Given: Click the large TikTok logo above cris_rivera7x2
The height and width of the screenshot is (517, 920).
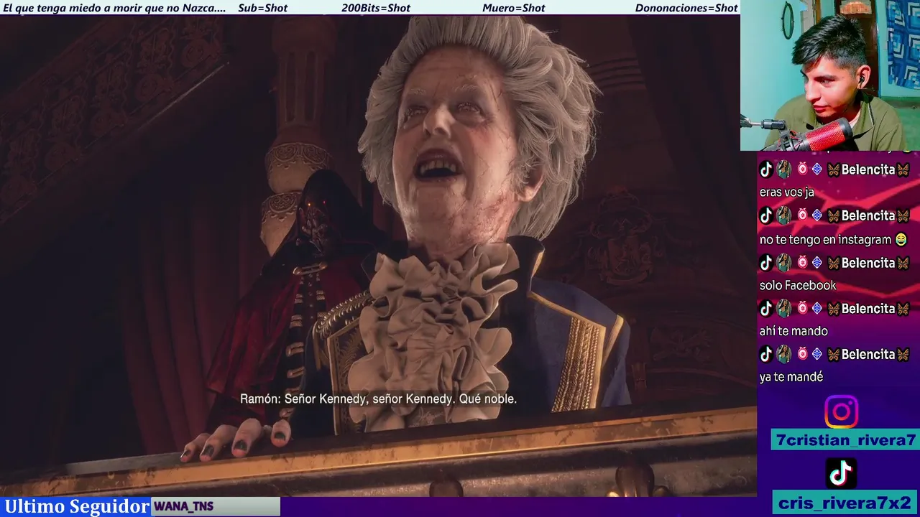Looking at the screenshot, I should pos(841,473).
